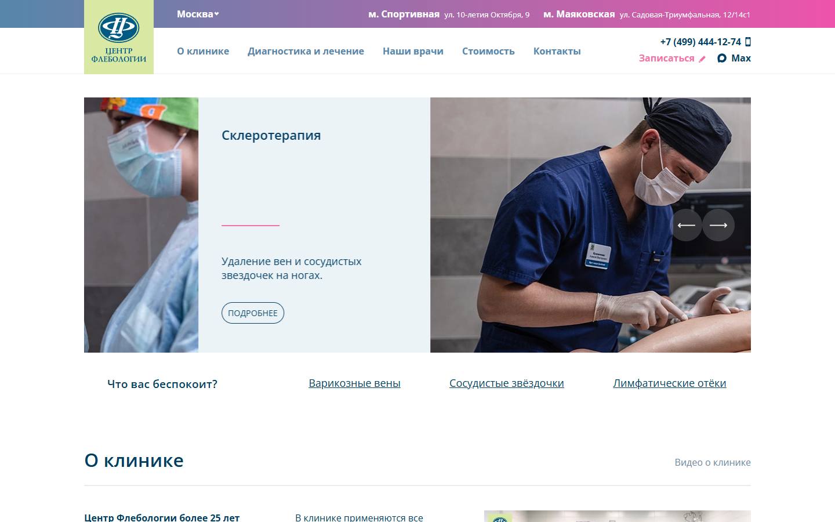Open the Видео о клинике link

(x=712, y=462)
